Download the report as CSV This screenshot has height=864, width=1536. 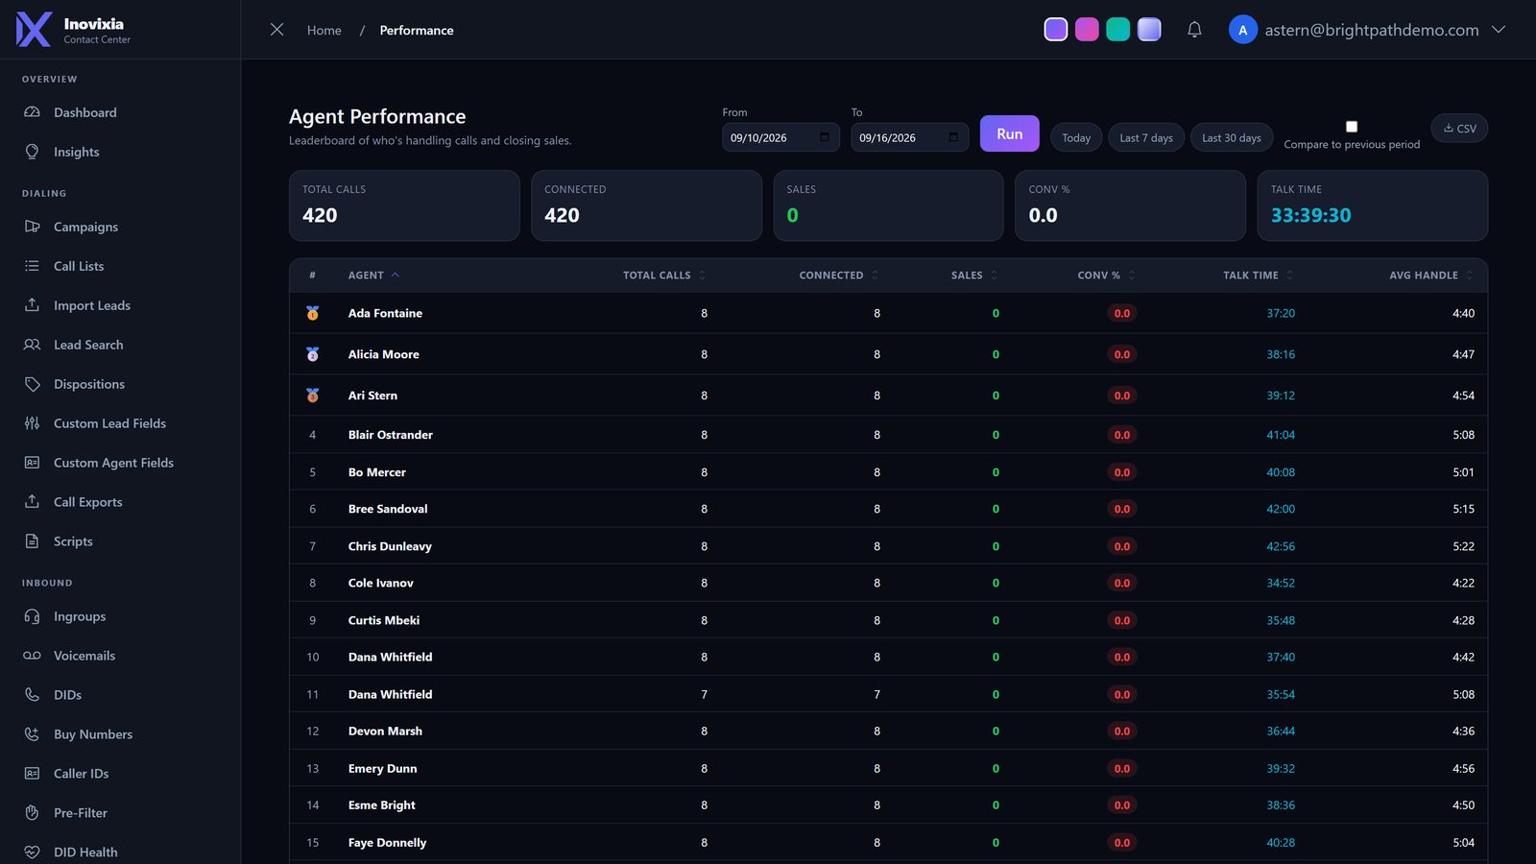click(1459, 129)
